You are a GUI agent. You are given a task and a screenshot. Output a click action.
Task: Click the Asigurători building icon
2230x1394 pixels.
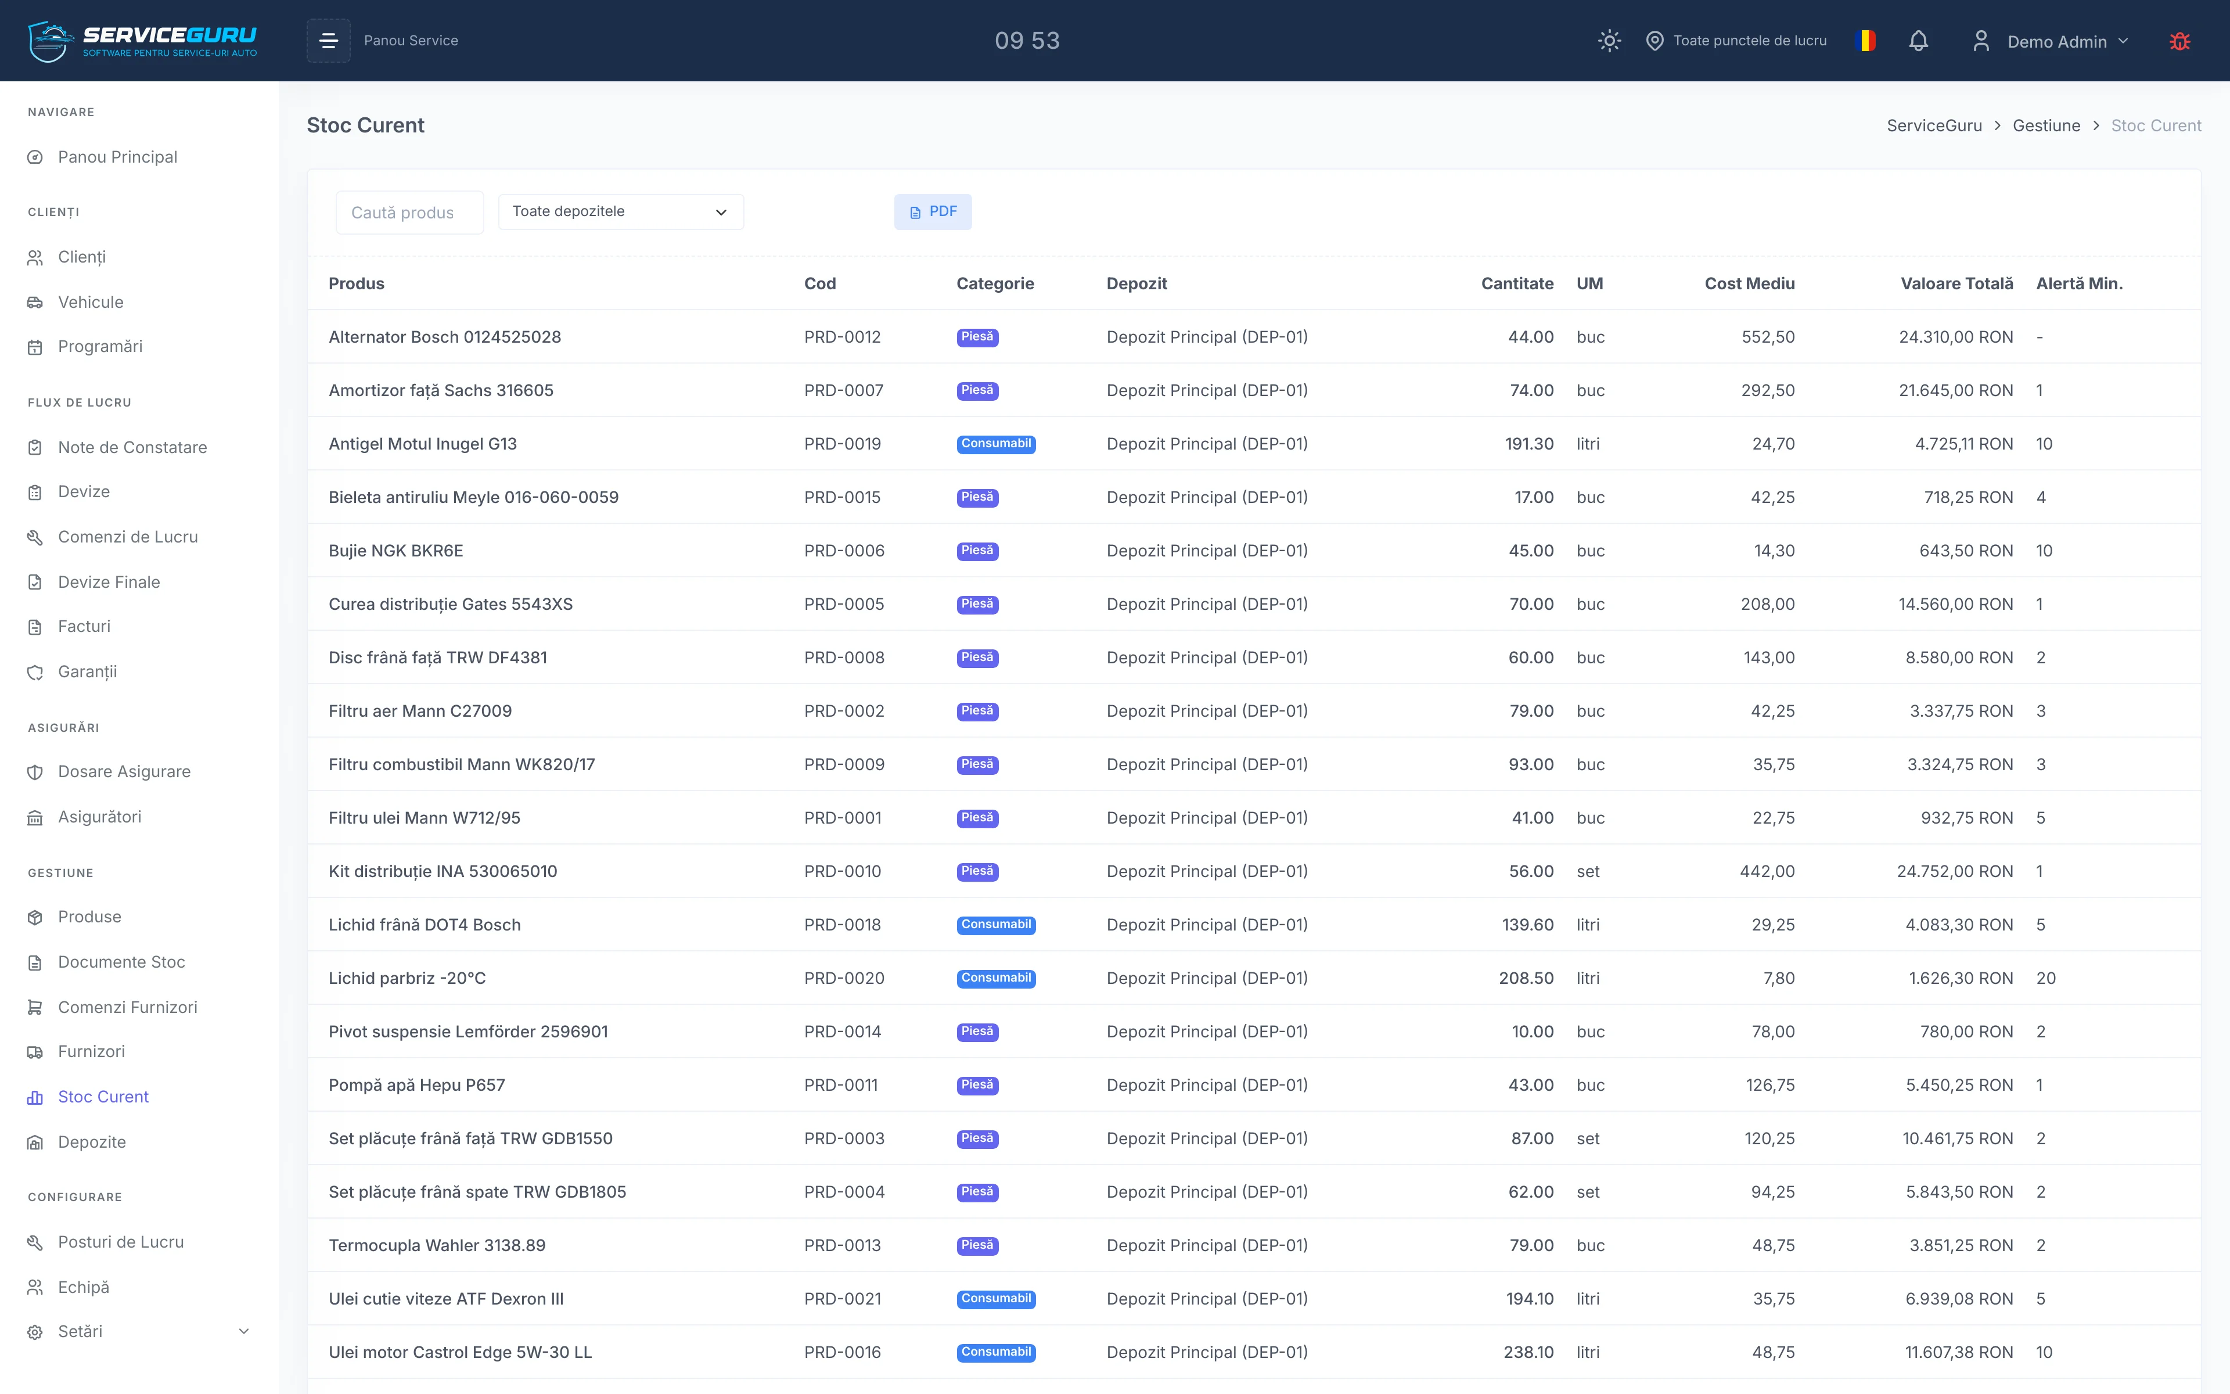[x=35, y=818]
